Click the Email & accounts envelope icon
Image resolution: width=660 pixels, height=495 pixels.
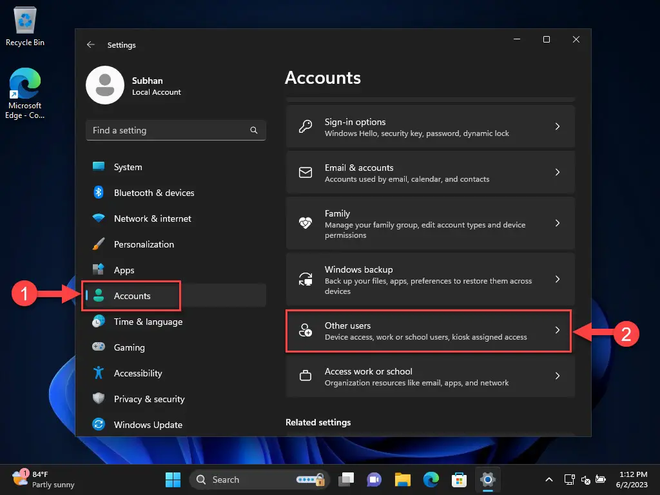[305, 172]
